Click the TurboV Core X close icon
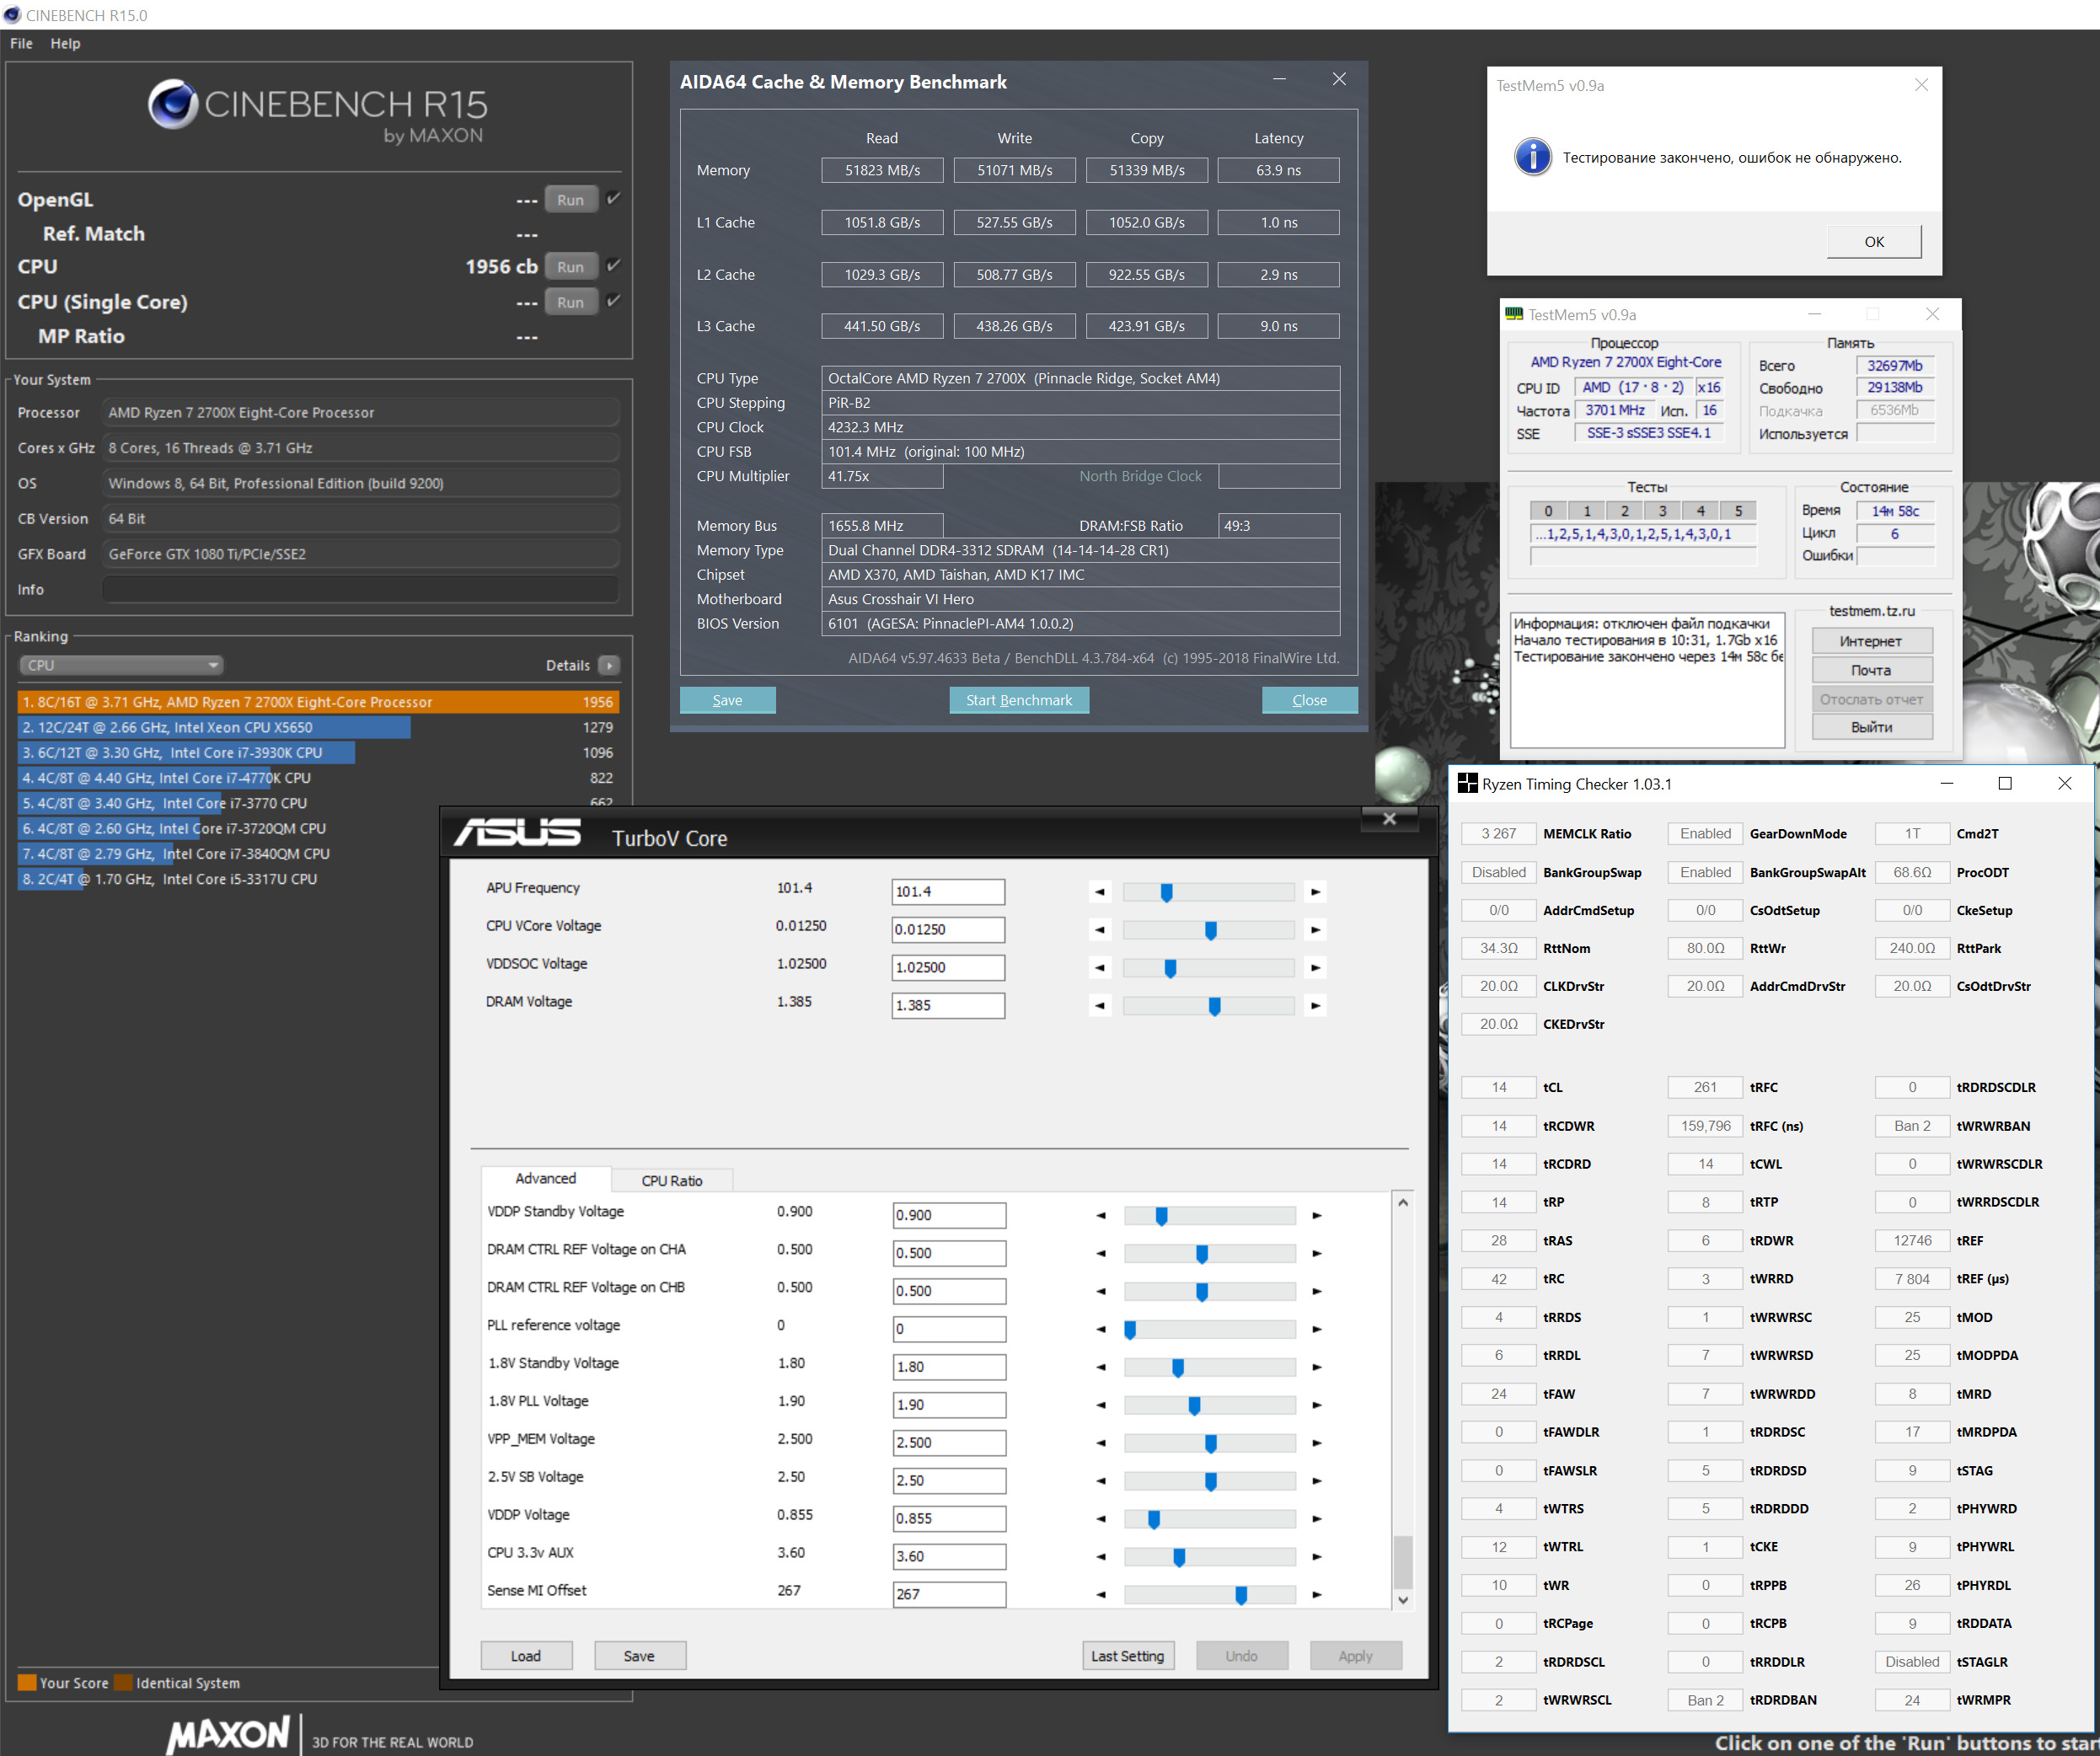The width and height of the screenshot is (2100, 1756). point(1389,819)
